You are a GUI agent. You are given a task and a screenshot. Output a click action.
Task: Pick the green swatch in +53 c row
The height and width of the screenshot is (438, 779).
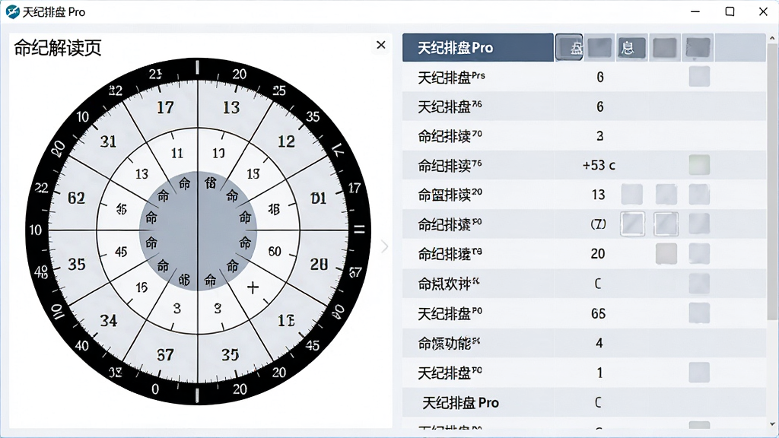(x=699, y=165)
